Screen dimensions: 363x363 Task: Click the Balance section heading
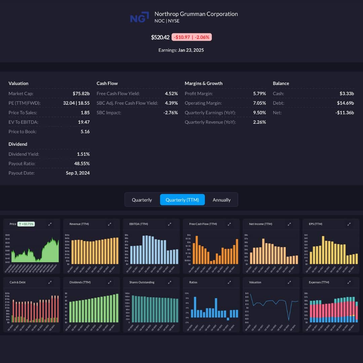pos(281,83)
